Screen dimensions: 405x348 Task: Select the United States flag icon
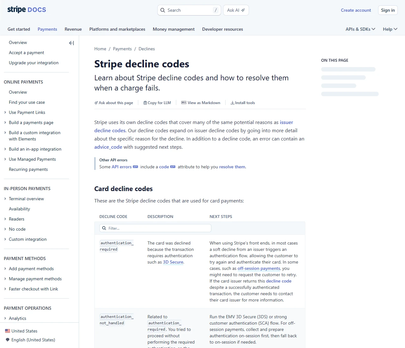click(8, 331)
